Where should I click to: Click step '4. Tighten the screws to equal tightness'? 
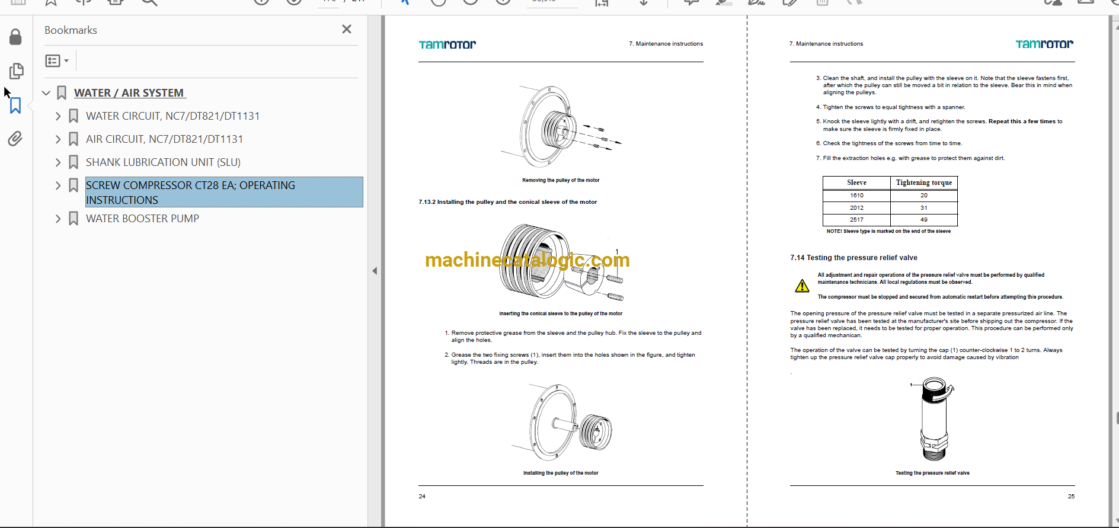[890, 107]
